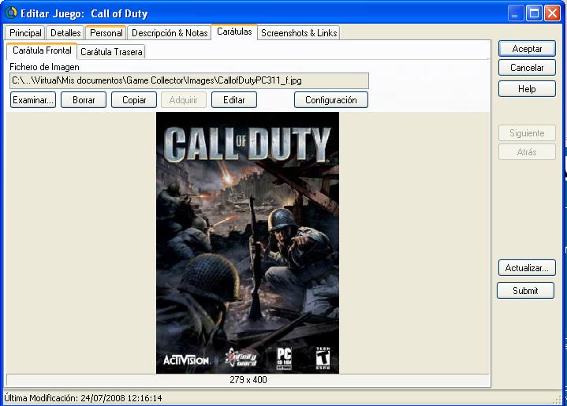Select the Carátulas tab

click(234, 32)
